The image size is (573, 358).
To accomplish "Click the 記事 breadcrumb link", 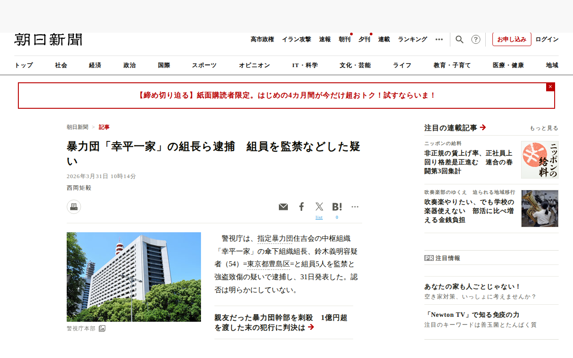I will tap(104, 127).
